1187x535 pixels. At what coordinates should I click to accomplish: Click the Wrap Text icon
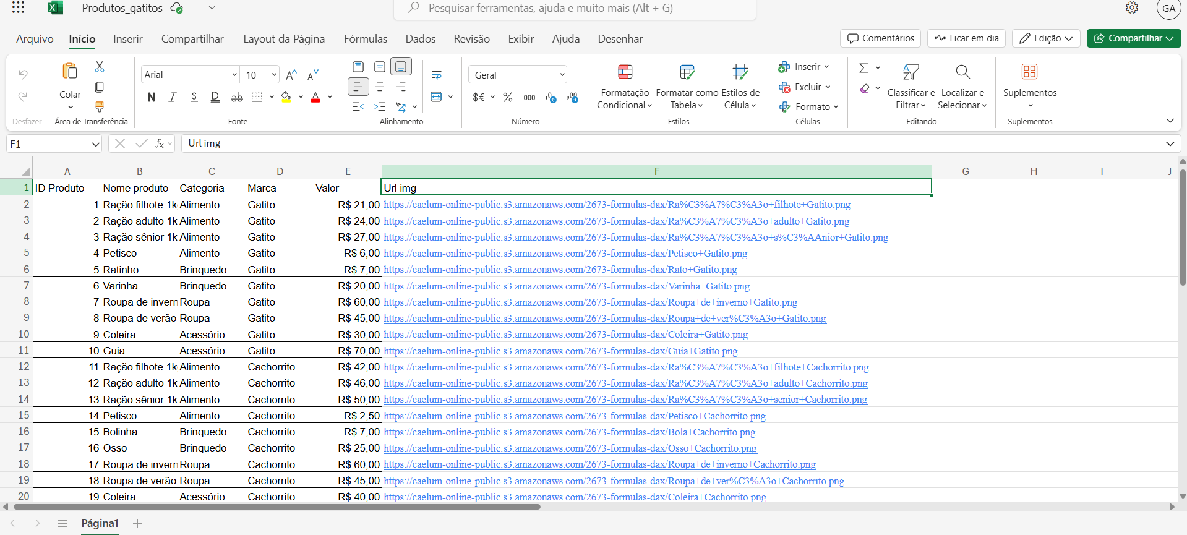point(437,75)
